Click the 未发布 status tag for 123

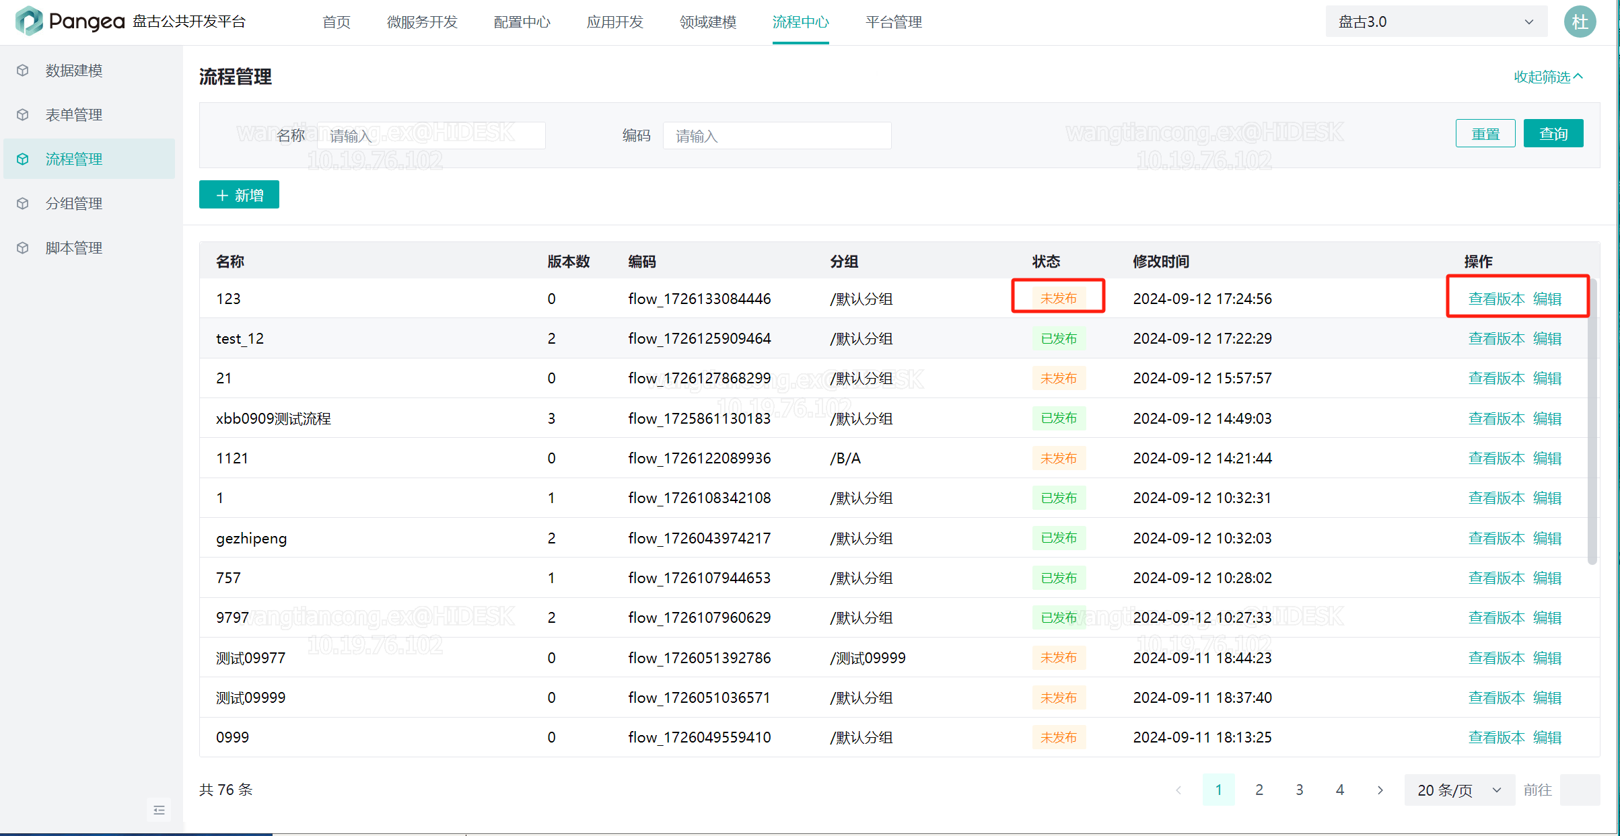[1059, 299]
